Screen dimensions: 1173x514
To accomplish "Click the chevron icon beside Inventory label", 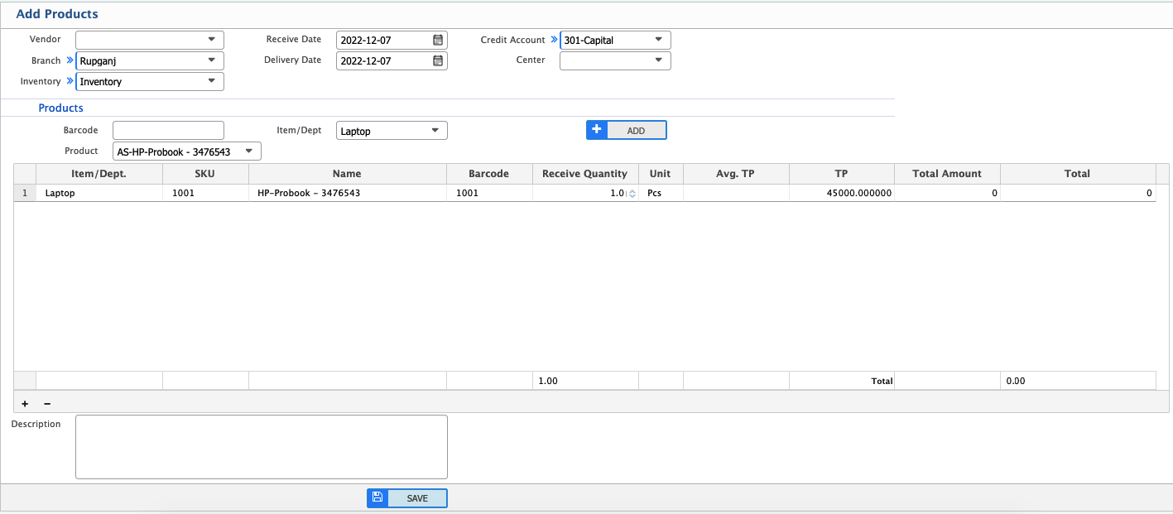I will 69,81.
